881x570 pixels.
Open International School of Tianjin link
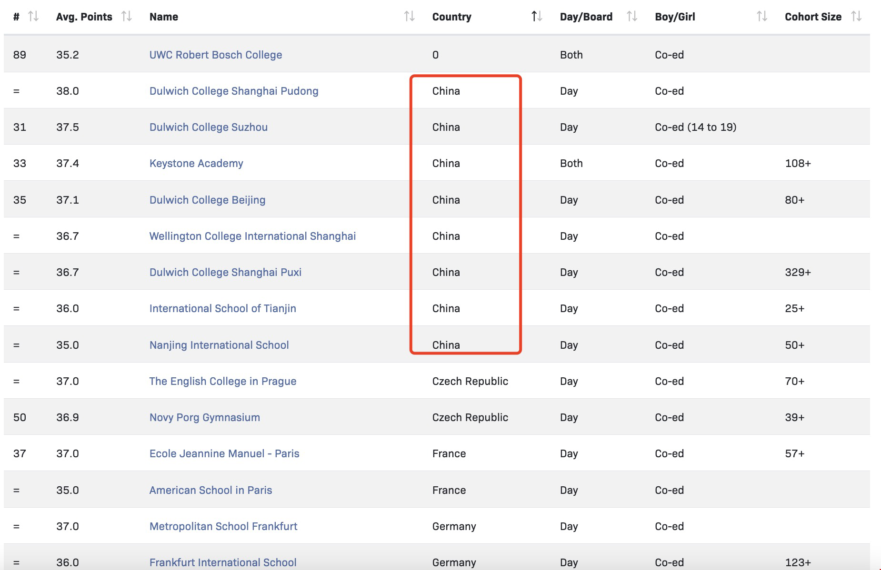point(223,308)
